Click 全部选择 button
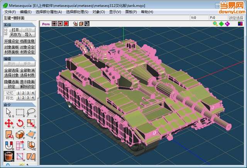The image size is (247, 168). click(x=11, y=70)
